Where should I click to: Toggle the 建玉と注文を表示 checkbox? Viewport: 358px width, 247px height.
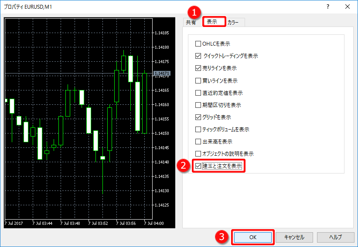[198, 166]
